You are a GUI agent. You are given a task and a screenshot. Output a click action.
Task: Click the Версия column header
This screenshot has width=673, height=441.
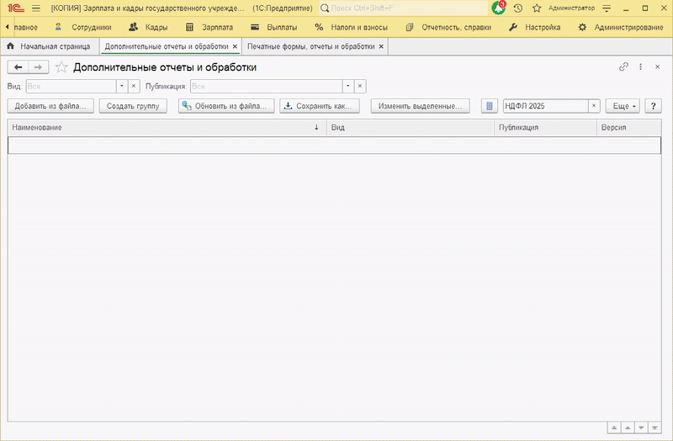(628, 128)
